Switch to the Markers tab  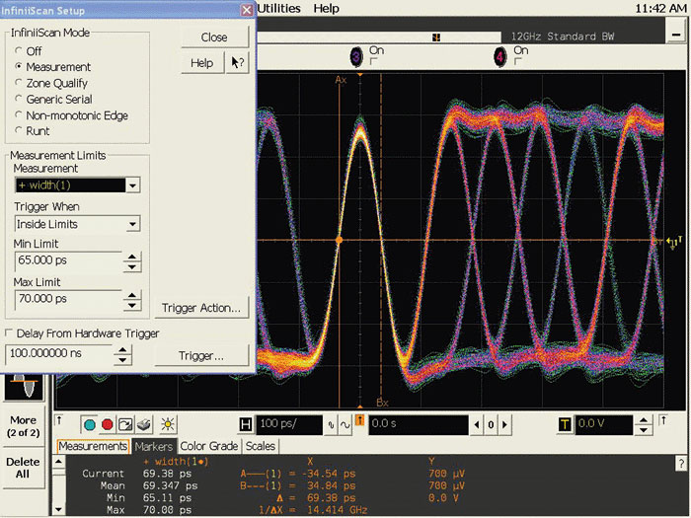pyautogui.click(x=154, y=446)
